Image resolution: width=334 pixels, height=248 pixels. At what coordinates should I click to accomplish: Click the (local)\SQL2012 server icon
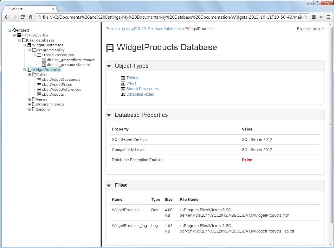pos(19,35)
